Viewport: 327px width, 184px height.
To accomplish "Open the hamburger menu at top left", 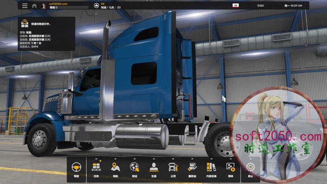I will pos(25,6).
